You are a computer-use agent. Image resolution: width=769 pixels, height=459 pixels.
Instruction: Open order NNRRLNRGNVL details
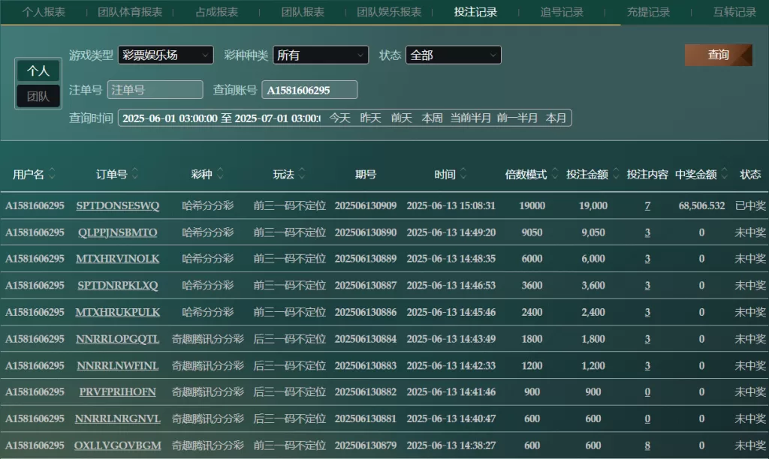[x=118, y=418]
